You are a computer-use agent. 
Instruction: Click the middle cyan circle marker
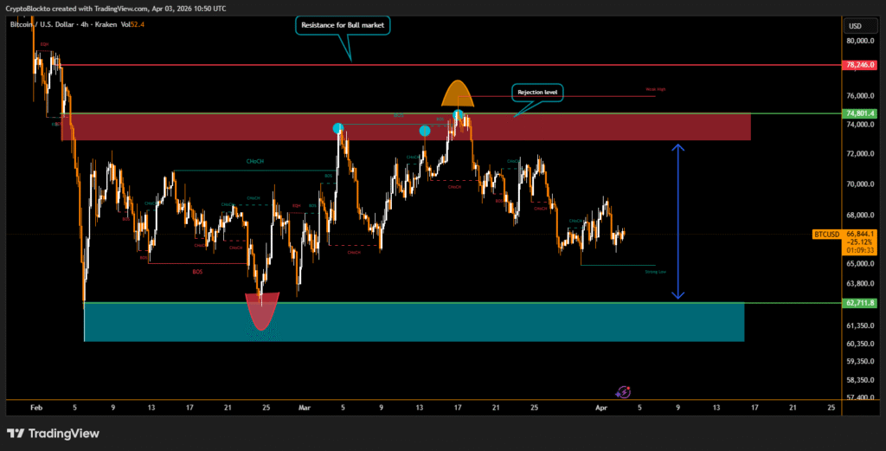click(x=424, y=131)
